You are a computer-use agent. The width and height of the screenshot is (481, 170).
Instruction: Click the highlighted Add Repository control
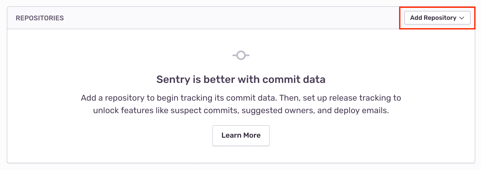coord(437,18)
